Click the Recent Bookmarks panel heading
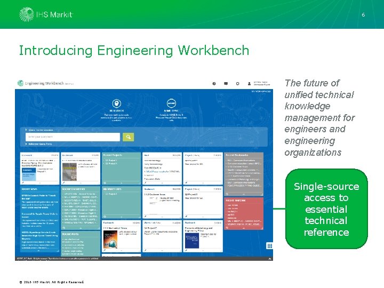 (237, 155)
